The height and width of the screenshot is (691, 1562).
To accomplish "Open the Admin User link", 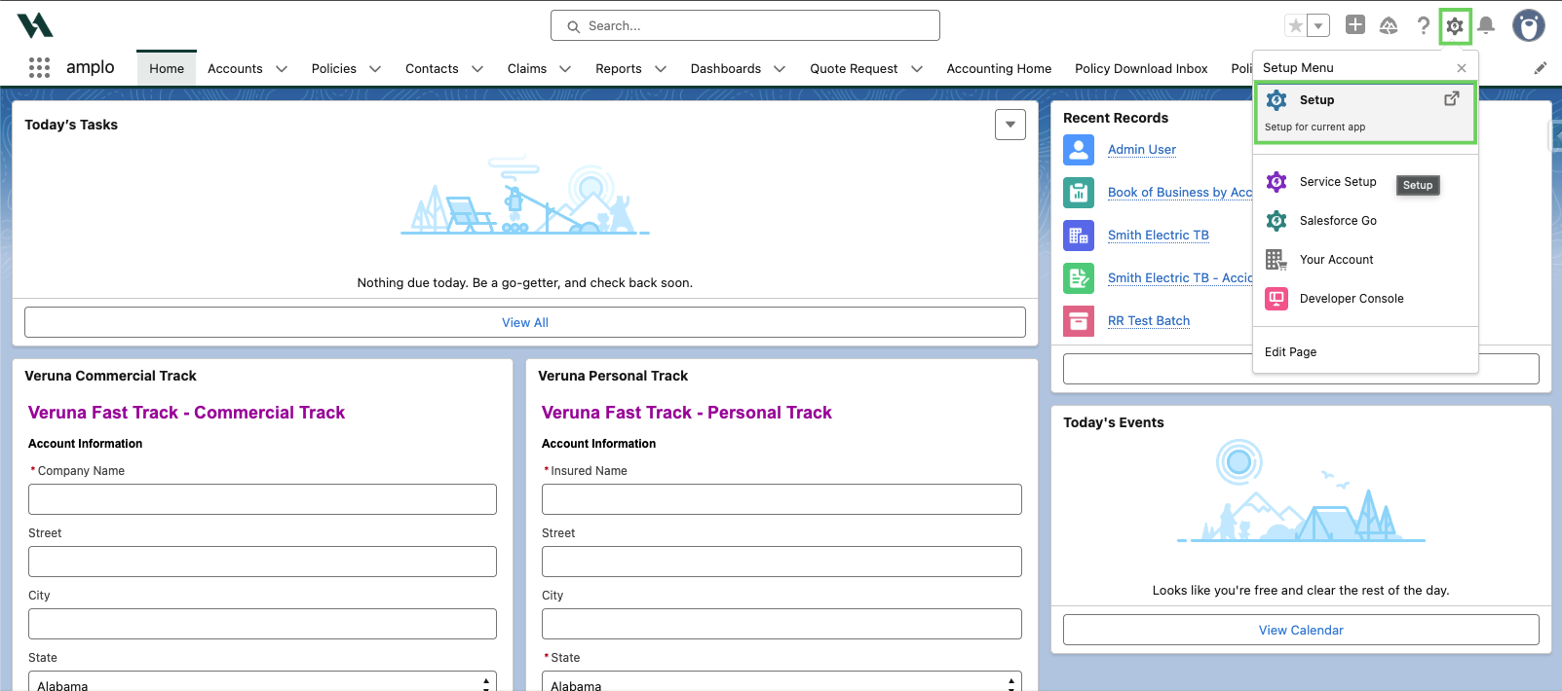I will 1141,150.
